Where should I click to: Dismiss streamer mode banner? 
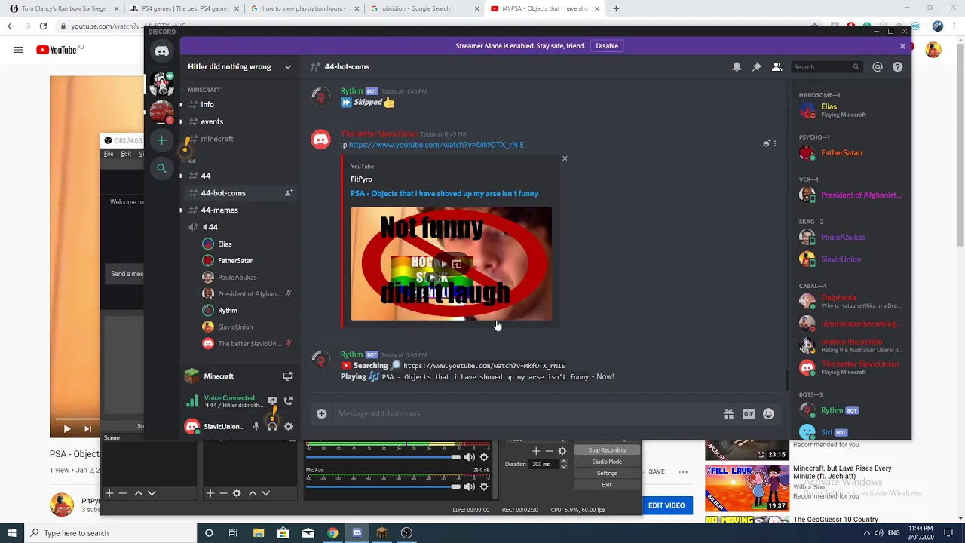tap(902, 46)
